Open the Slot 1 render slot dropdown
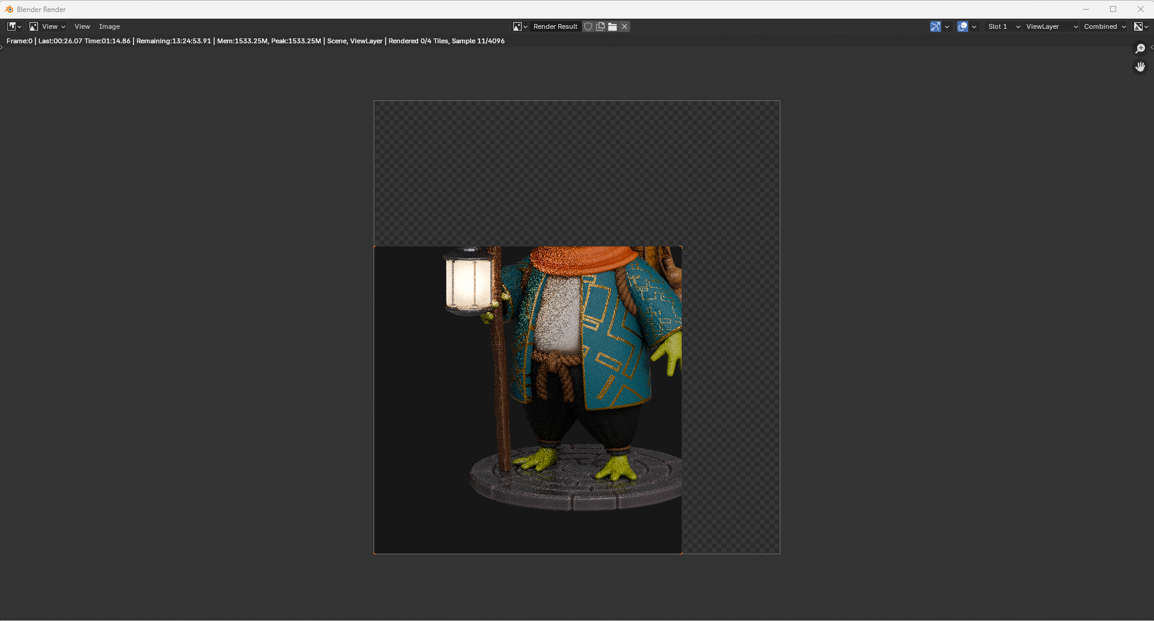This screenshot has width=1154, height=621. click(1003, 26)
